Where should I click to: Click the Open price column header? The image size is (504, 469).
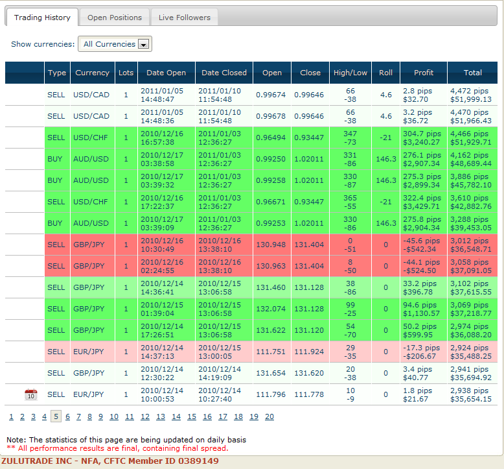coord(272,73)
